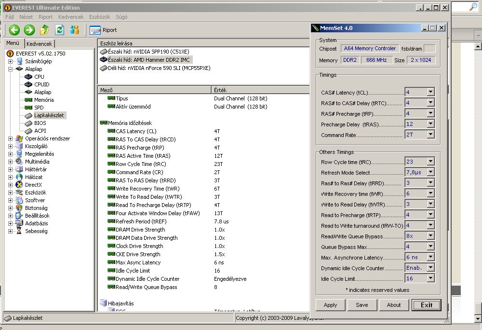Expand the Számítógép tree node
The width and height of the screenshot is (482, 330).
pyautogui.click(x=10, y=61)
